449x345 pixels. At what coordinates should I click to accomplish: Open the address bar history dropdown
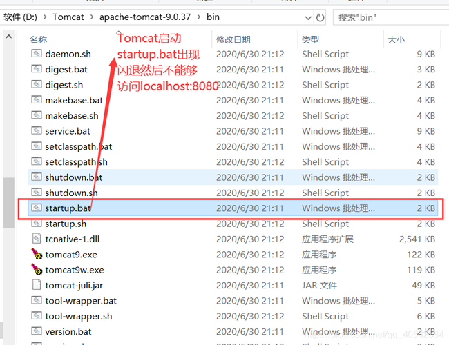[308, 18]
